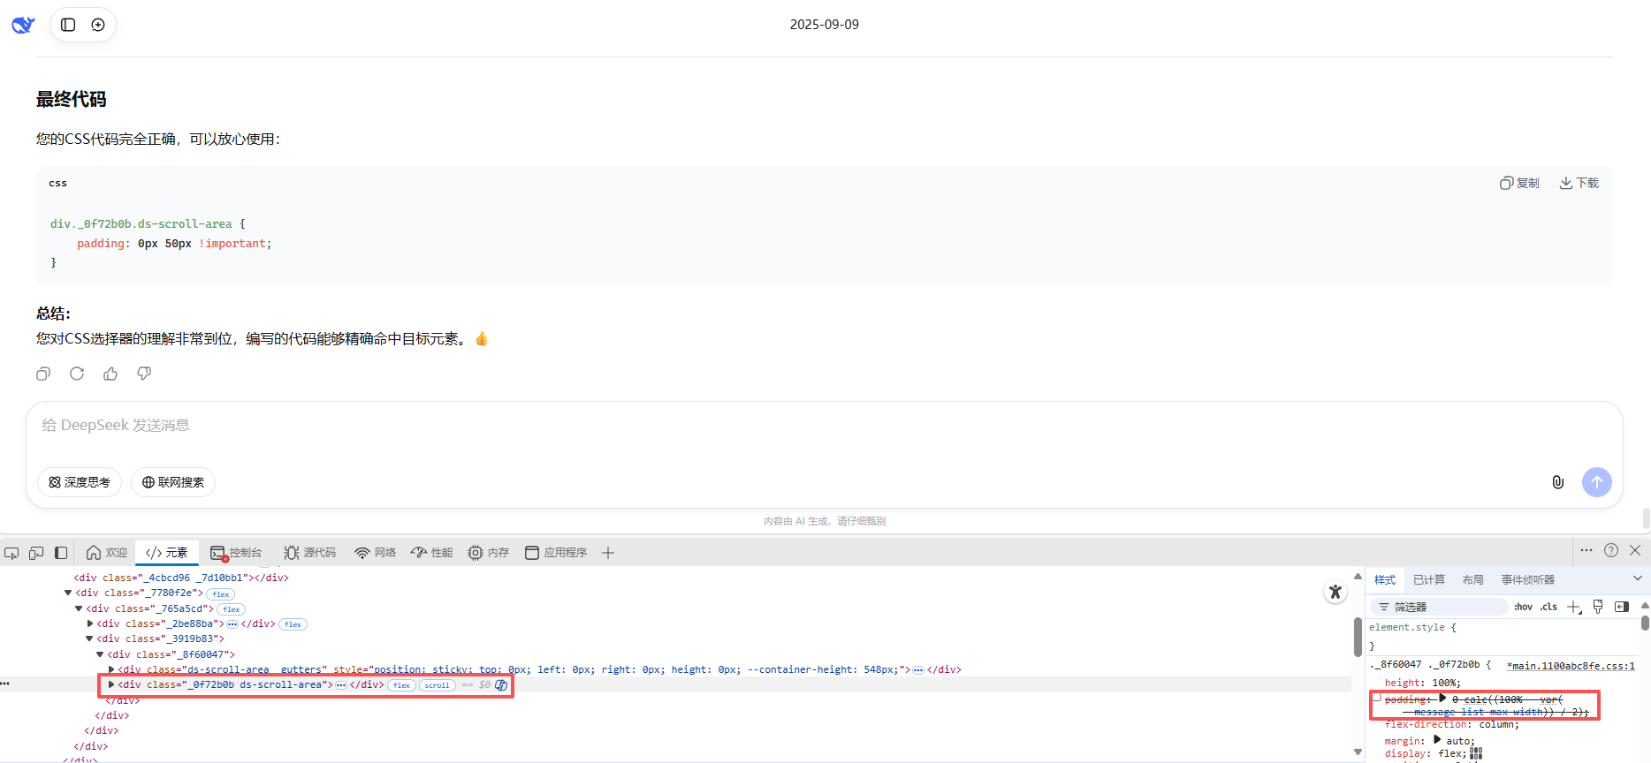Regenerate the response with the refresh icon
Image resolution: width=1651 pixels, height=763 pixels.
click(77, 374)
